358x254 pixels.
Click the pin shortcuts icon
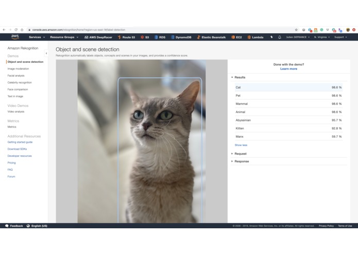click(271, 37)
